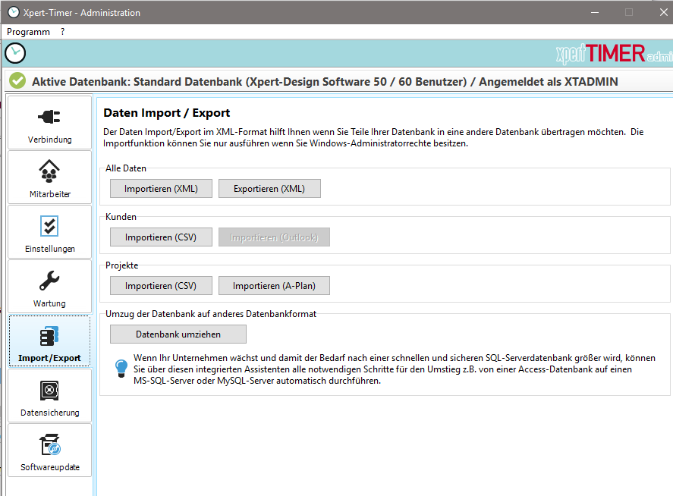Click the Xpert-Timer clock logo icon

click(16, 53)
